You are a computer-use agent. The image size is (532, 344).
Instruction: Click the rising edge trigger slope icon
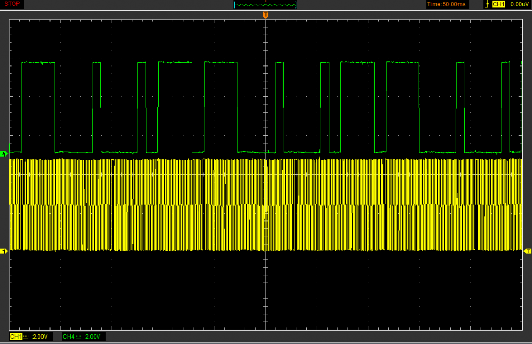coord(487,4)
